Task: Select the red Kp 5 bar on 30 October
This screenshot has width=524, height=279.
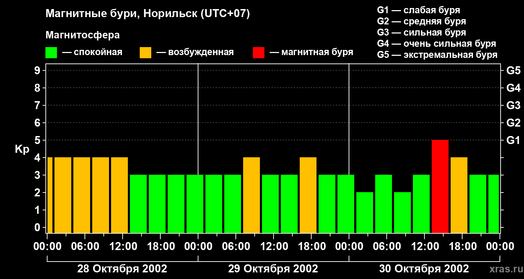Action: tap(440, 186)
